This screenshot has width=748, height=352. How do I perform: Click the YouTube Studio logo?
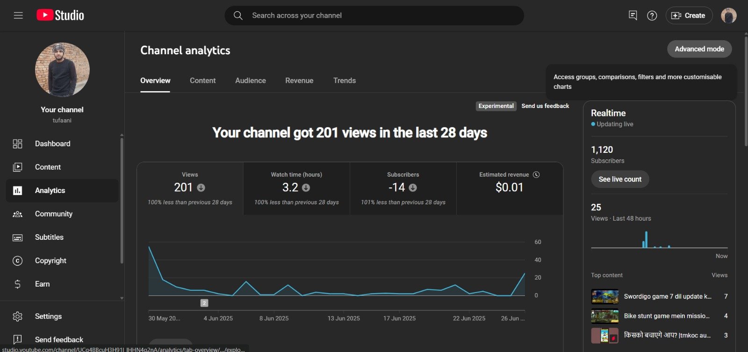coord(60,15)
